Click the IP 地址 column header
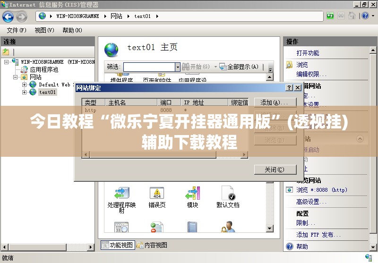Screen dimensions: 378x263 click(205, 102)
